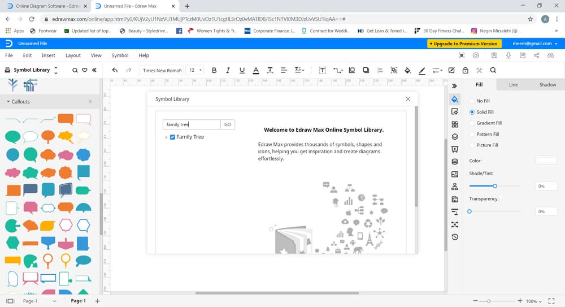Close the Callouts library section

[90, 102]
